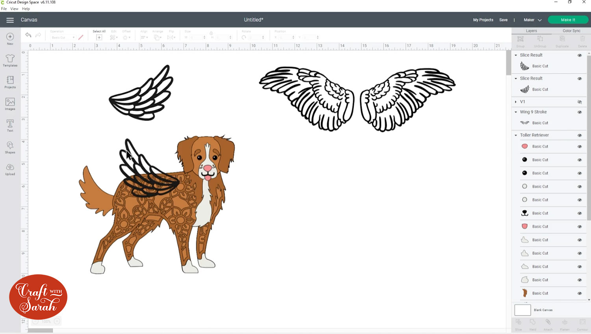Open the Templates panel

pyautogui.click(x=10, y=60)
